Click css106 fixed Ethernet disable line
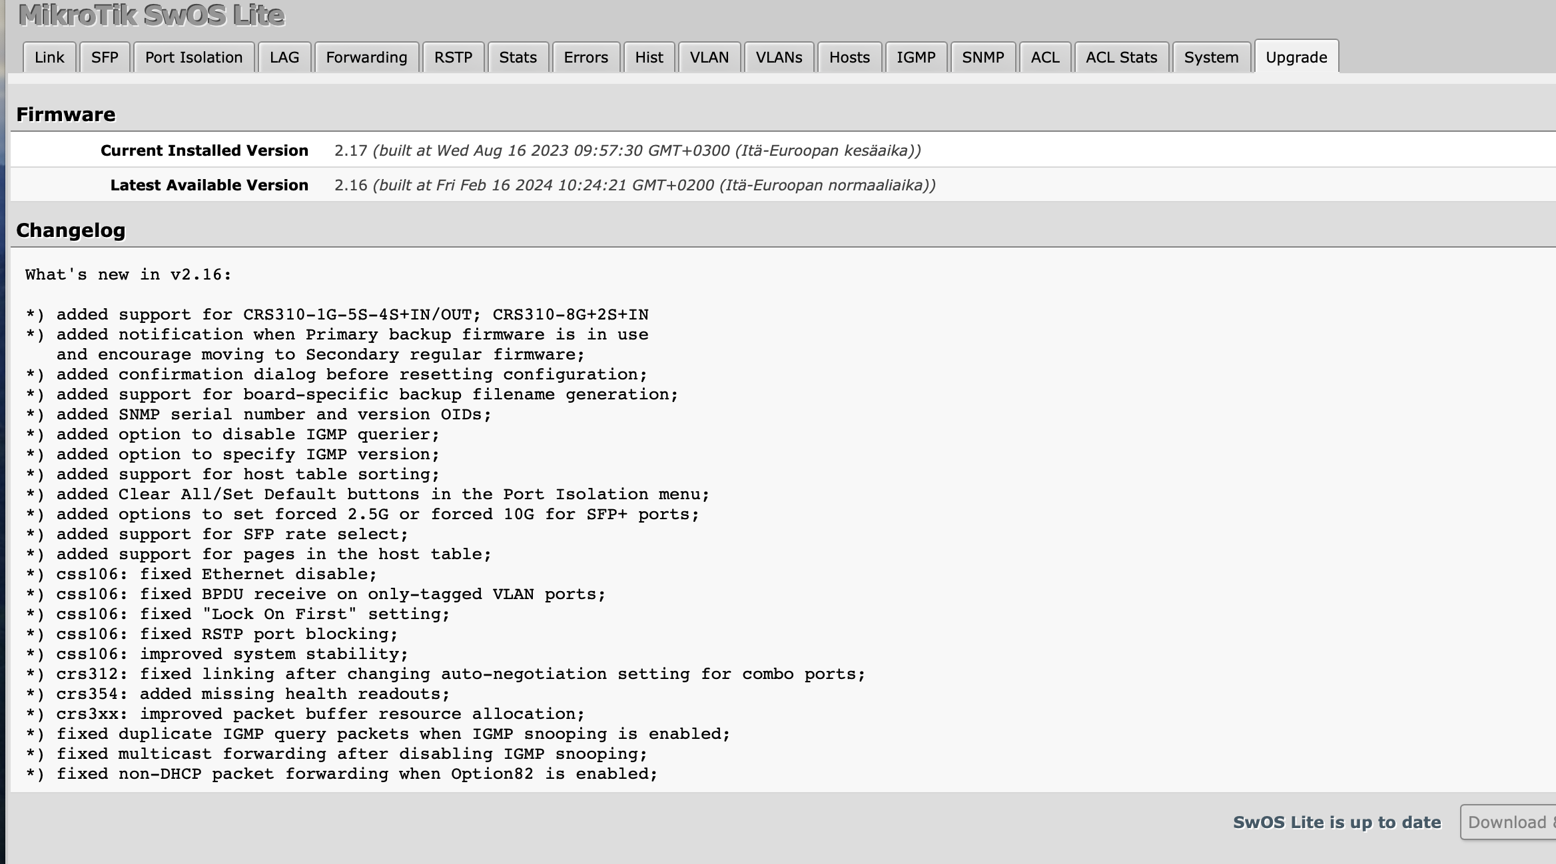Screen dimensions: 1556x864 201,574
